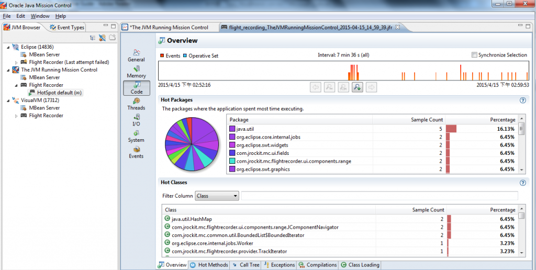Maximize the JVM Browser view panel
The width and height of the screenshot is (536, 270).
click(x=113, y=26)
